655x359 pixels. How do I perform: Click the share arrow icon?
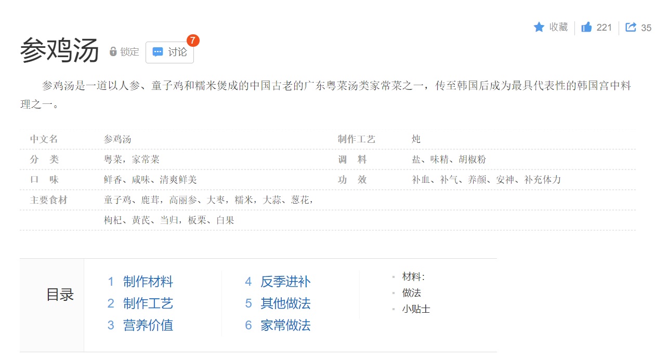(631, 27)
